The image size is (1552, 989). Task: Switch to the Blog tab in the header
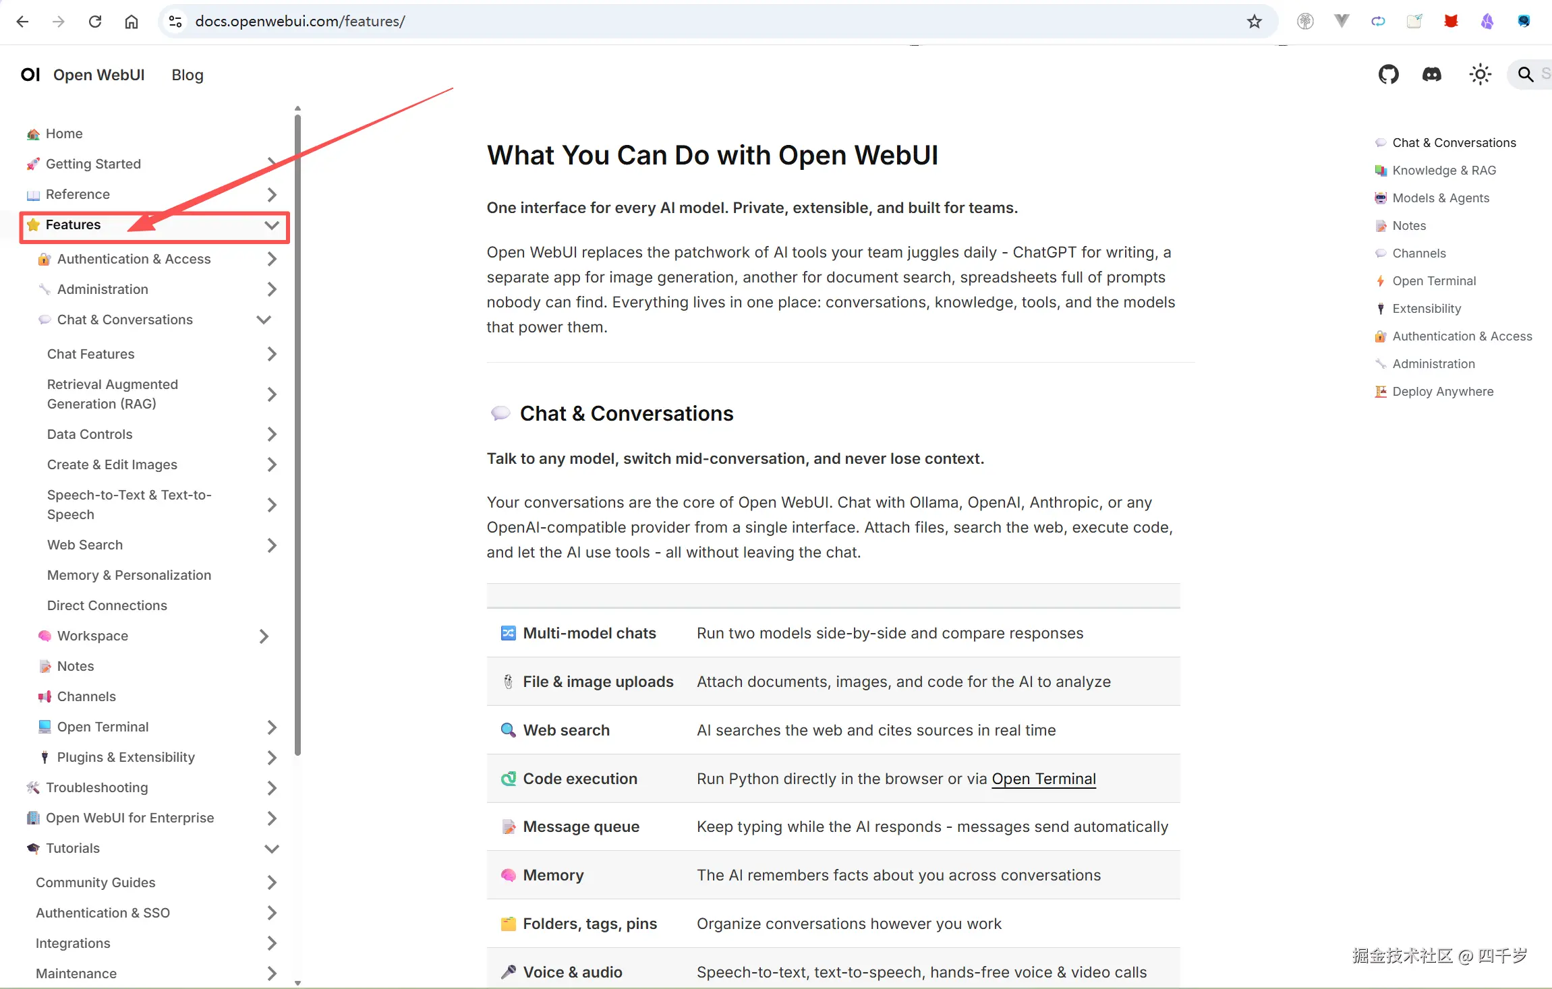tap(187, 75)
